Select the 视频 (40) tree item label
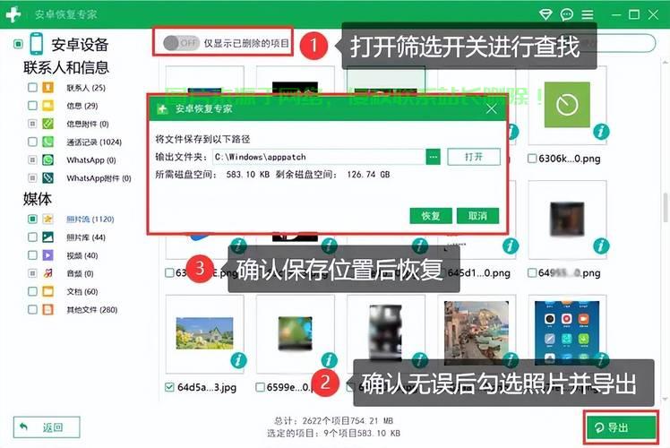Image resolution: width=670 pixels, height=448 pixels. click(x=82, y=255)
